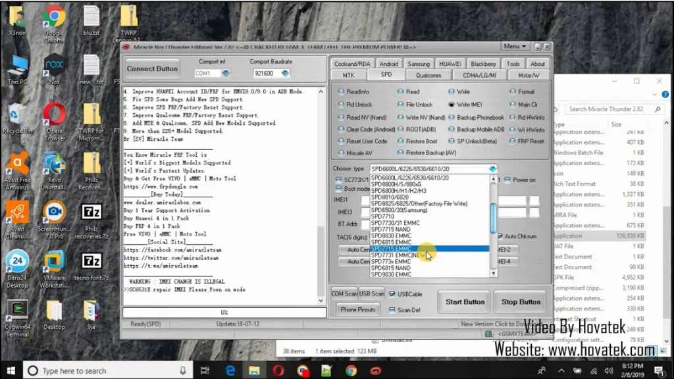The width and height of the screenshot is (674, 379).
Task: Switch to the MTK tab
Action: pos(349,75)
